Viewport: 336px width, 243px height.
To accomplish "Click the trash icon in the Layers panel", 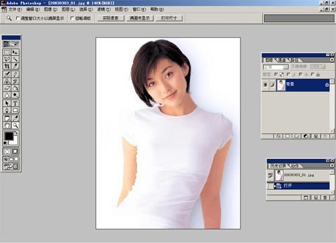I will 325,136.
